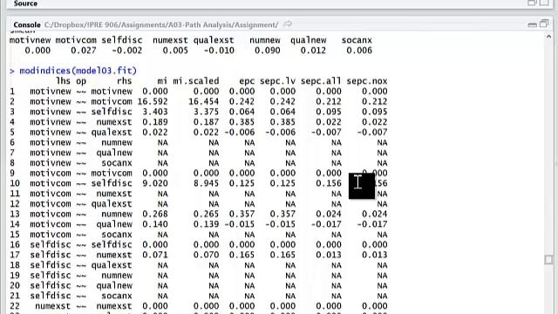The image size is (558, 314).
Task: Minimize the Console pane
Action: [532, 24]
